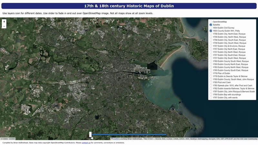Click the zoom out minus button
Viewport: 258px width, 145px height.
4,26
